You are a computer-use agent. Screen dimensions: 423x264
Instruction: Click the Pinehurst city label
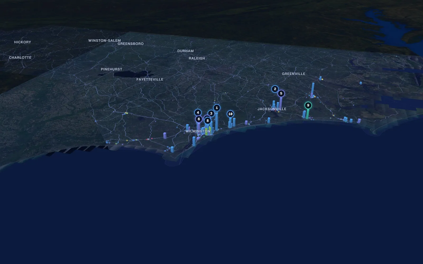[111, 69]
